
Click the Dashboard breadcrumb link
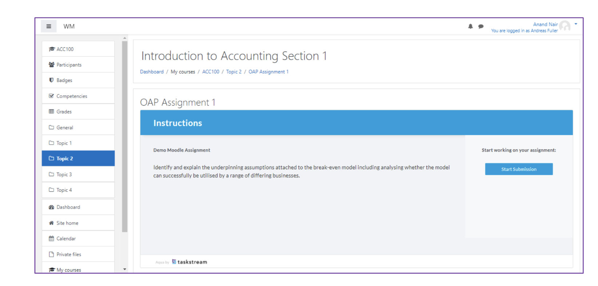pyautogui.click(x=152, y=72)
